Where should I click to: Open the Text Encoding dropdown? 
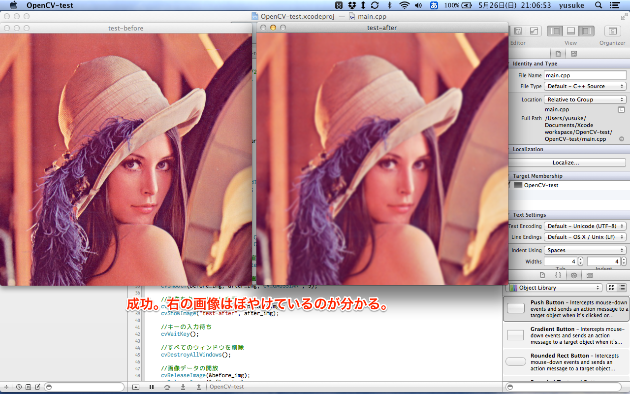point(585,226)
